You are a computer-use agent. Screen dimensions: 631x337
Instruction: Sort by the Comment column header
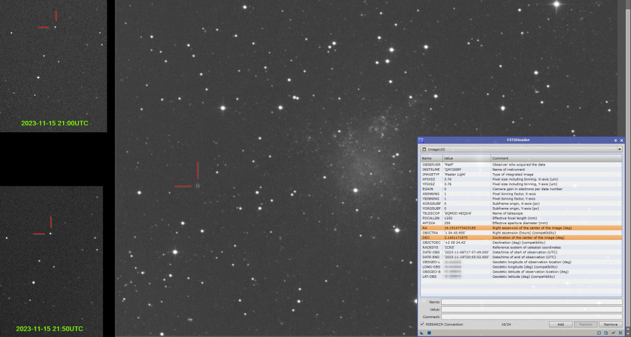point(556,158)
